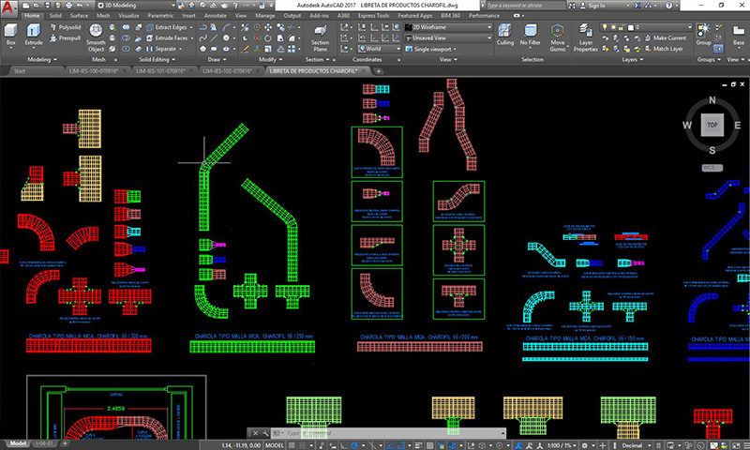Toggle object snap in status bar
The width and height of the screenshot is (750, 450).
click(x=401, y=445)
